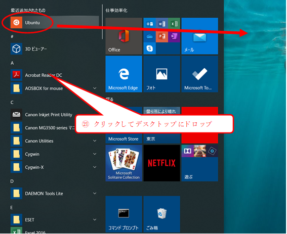
Task: Open PowerPoint from the Office group tile
Action: click(162, 36)
